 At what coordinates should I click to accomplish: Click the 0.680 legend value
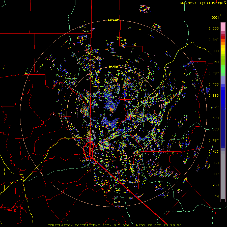pyautogui.click(x=214, y=96)
